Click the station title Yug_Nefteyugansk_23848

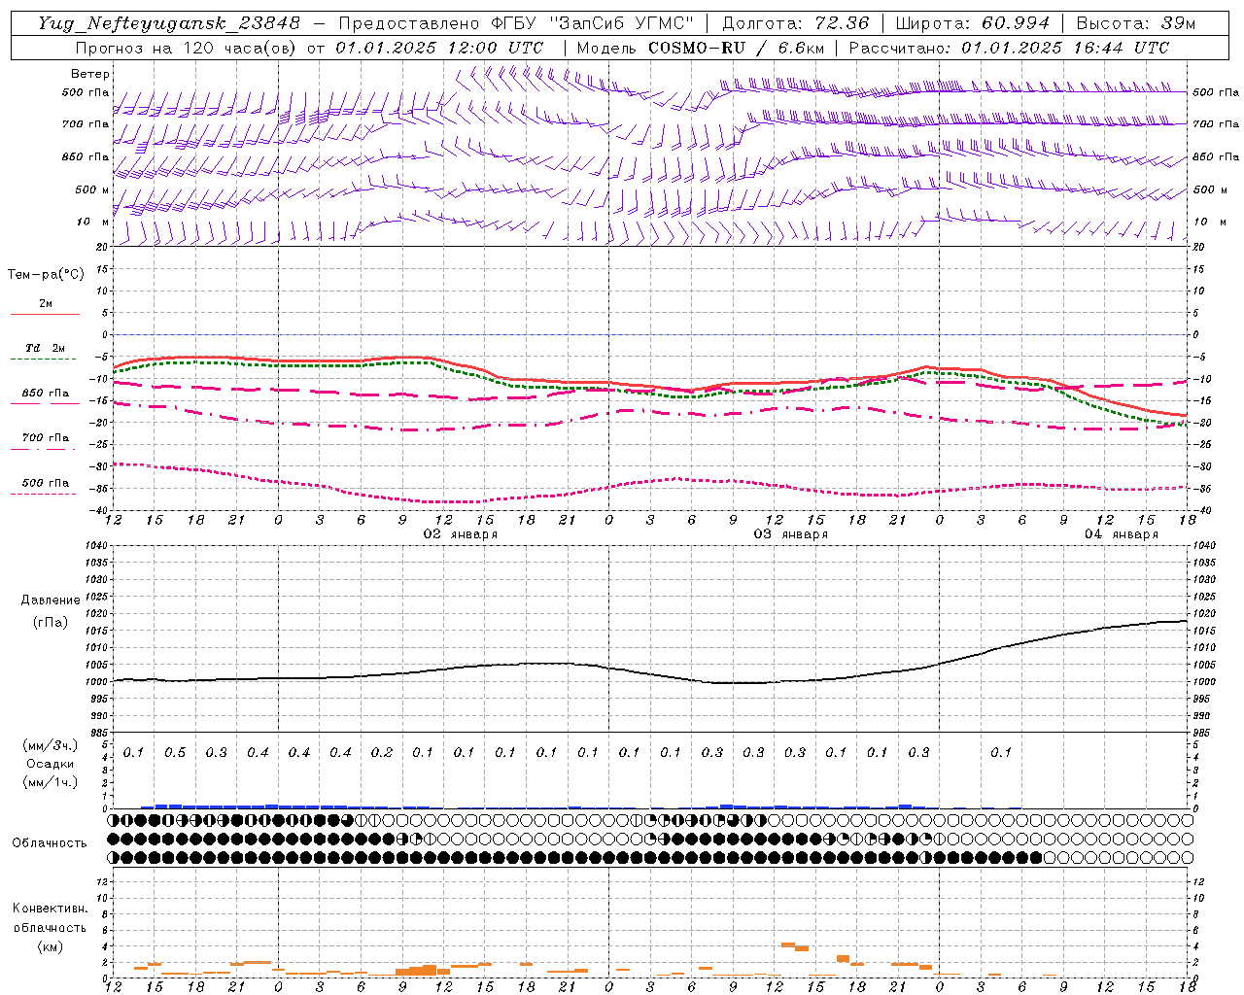tap(169, 23)
